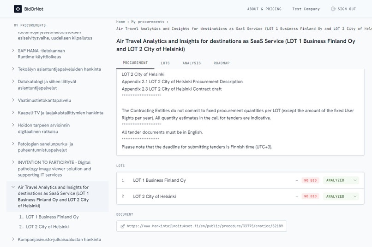
Task: Open Tekoälyn asiantuntijapalveluiden hankinta procurement
Action: pyautogui.click(x=60, y=69)
